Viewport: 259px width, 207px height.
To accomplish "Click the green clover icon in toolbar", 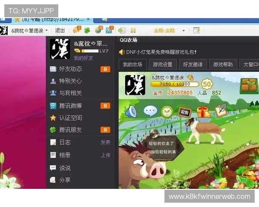I will [x=87, y=30].
